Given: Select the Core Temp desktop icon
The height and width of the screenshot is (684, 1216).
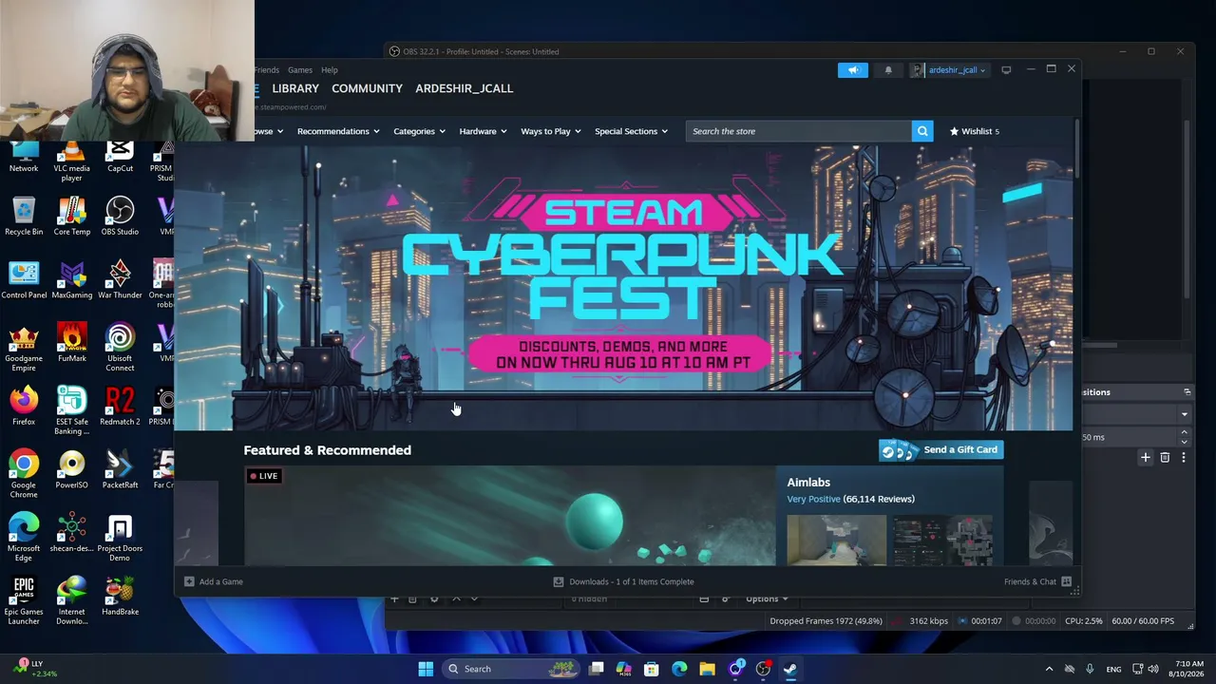Looking at the screenshot, I should (71, 217).
